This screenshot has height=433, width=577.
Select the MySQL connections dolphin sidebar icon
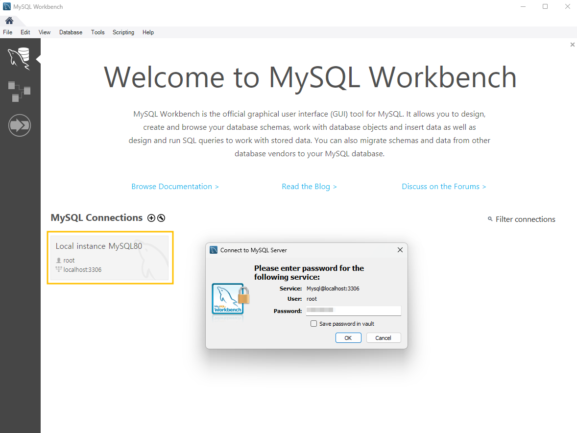click(x=19, y=58)
